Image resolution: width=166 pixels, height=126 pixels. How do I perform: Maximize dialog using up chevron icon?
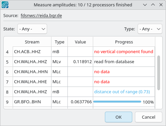[x=153, y=5]
